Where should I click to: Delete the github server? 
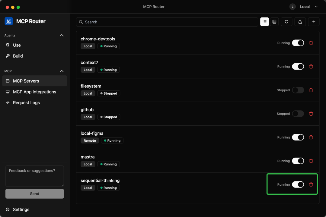point(311,114)
